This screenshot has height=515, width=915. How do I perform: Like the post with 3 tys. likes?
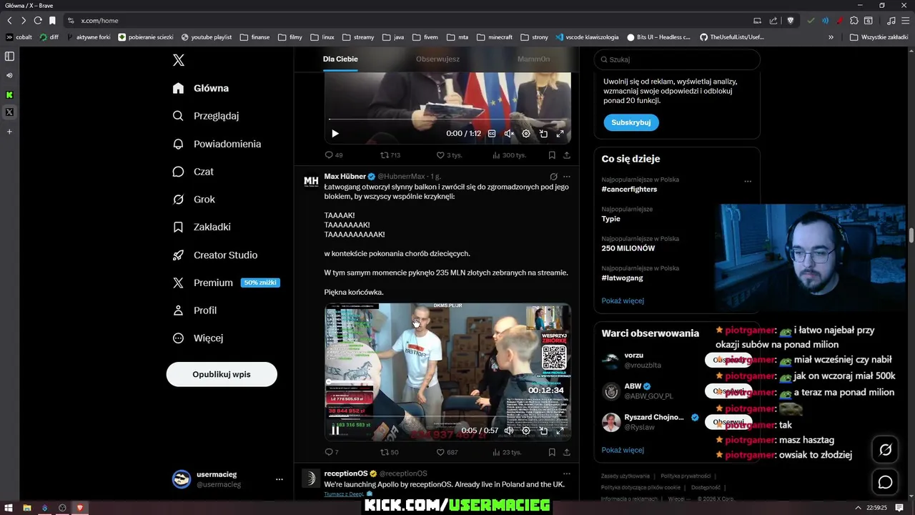point(449,154)
